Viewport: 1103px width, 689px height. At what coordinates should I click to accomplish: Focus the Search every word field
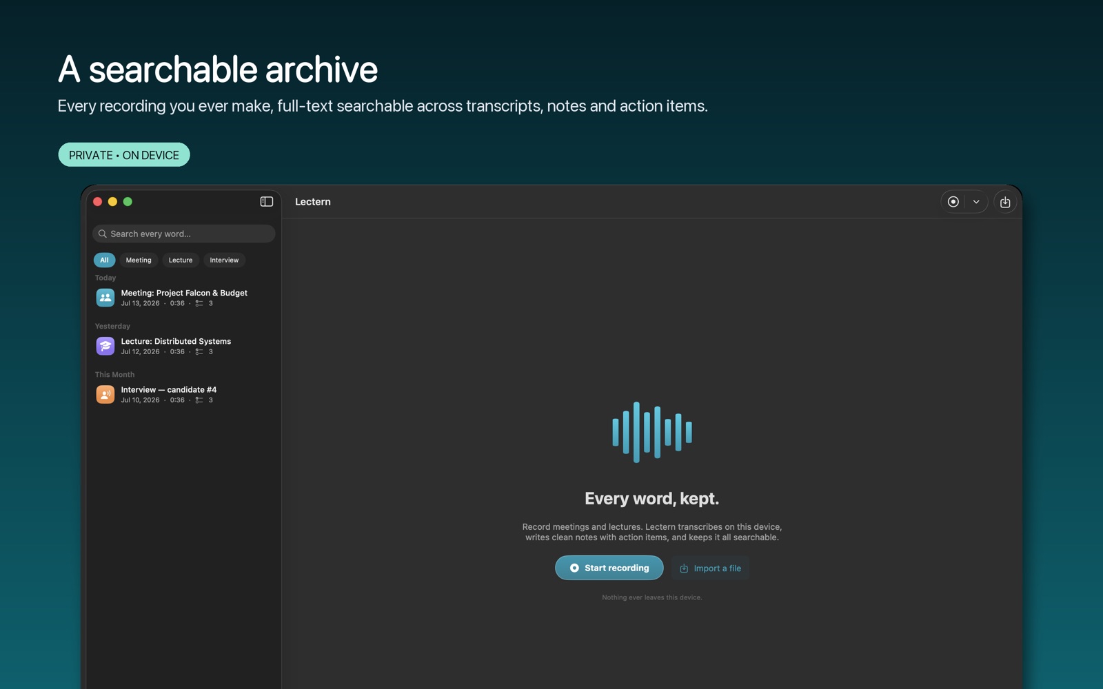(183, 234)
